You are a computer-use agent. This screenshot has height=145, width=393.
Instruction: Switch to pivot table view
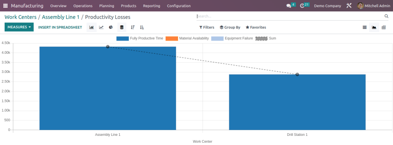(383, 27)
